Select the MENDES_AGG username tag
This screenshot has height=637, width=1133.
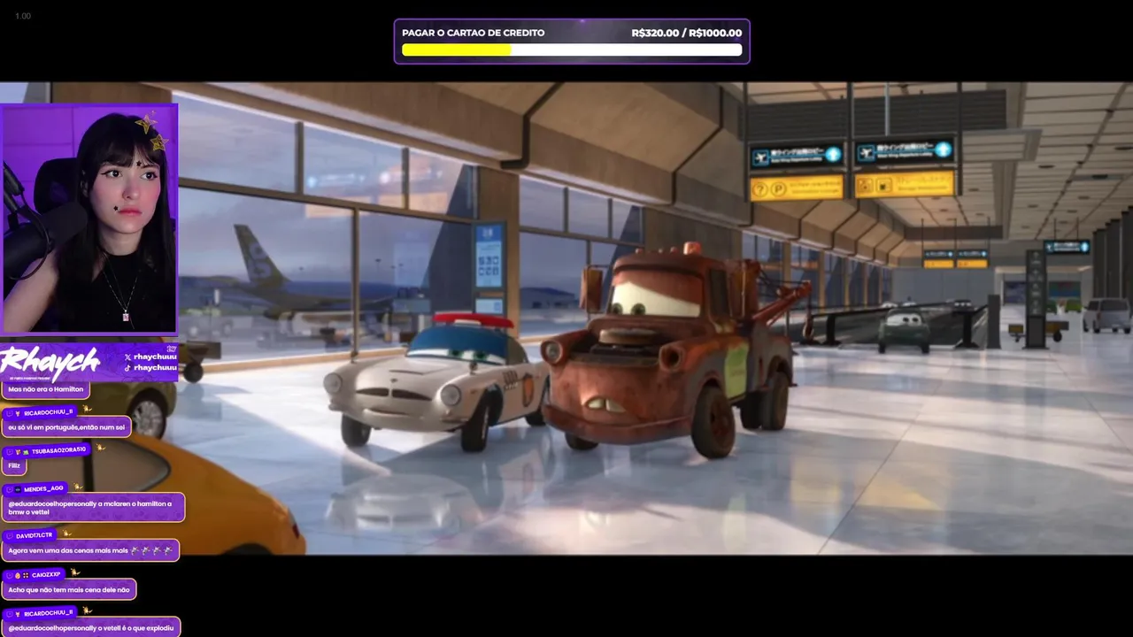pos(35,488)
